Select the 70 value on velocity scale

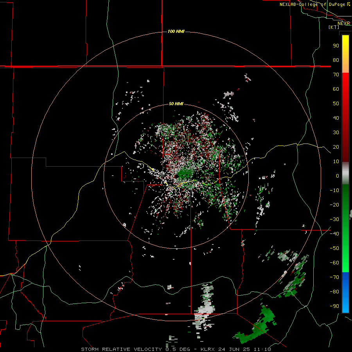point(336,75)
